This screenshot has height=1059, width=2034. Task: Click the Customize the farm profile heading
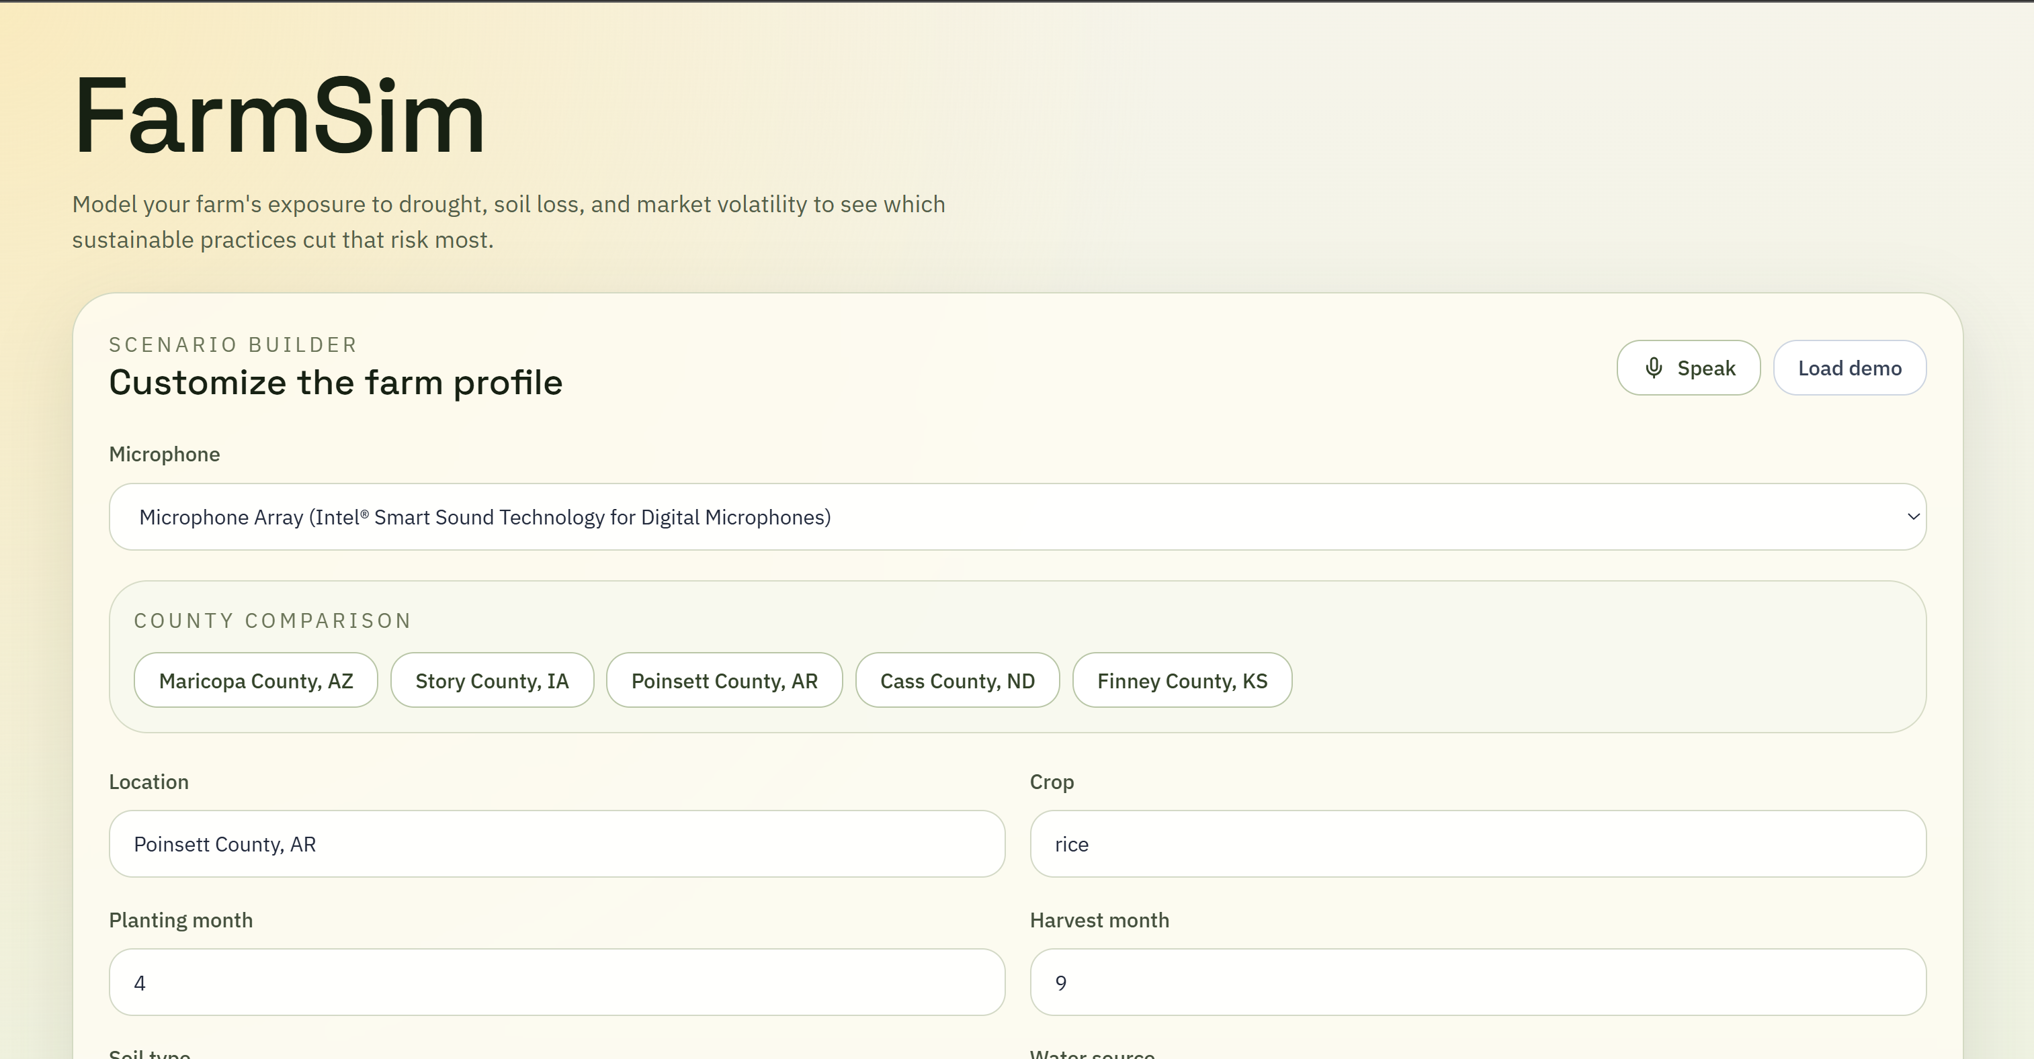(335, 383)
